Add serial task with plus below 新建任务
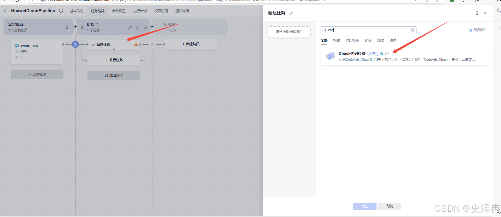This screenshot has width=501, height=217. pos(114,50)
